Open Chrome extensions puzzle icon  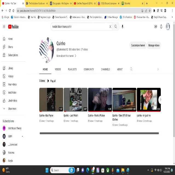[154, 11]
